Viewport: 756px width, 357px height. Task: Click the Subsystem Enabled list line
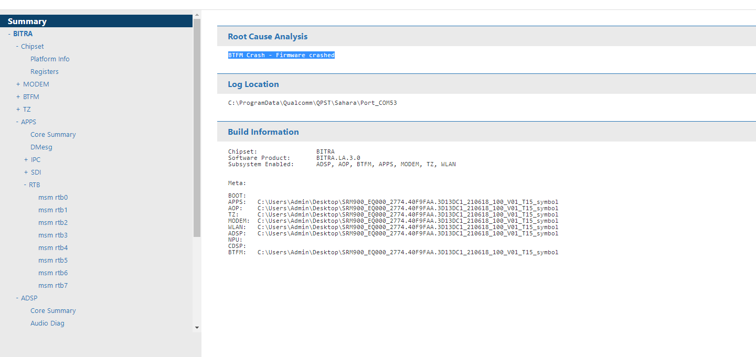tap(342, 164)
